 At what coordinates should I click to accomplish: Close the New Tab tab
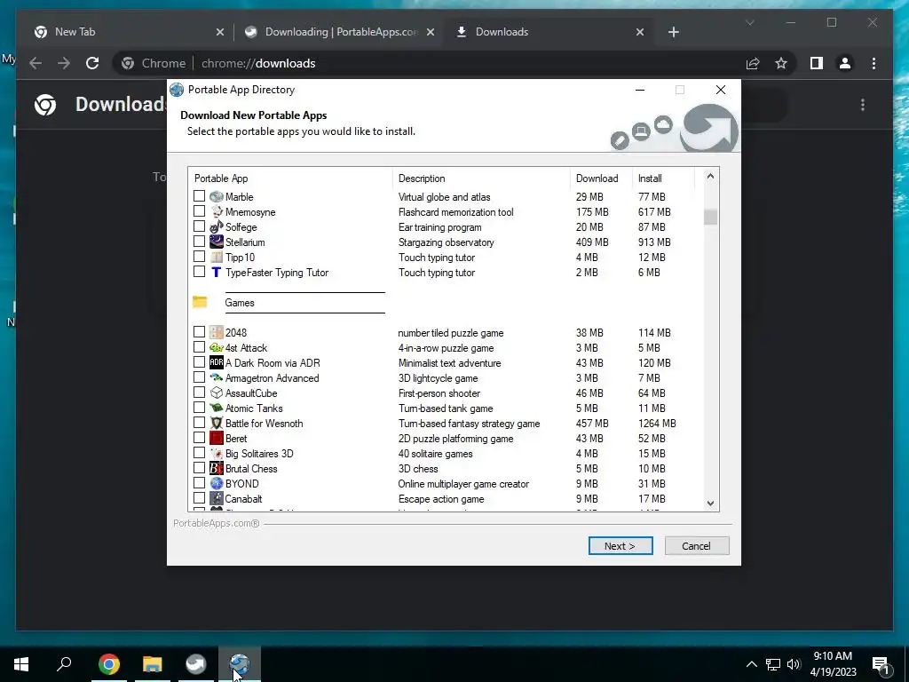(x=220, y=33)
